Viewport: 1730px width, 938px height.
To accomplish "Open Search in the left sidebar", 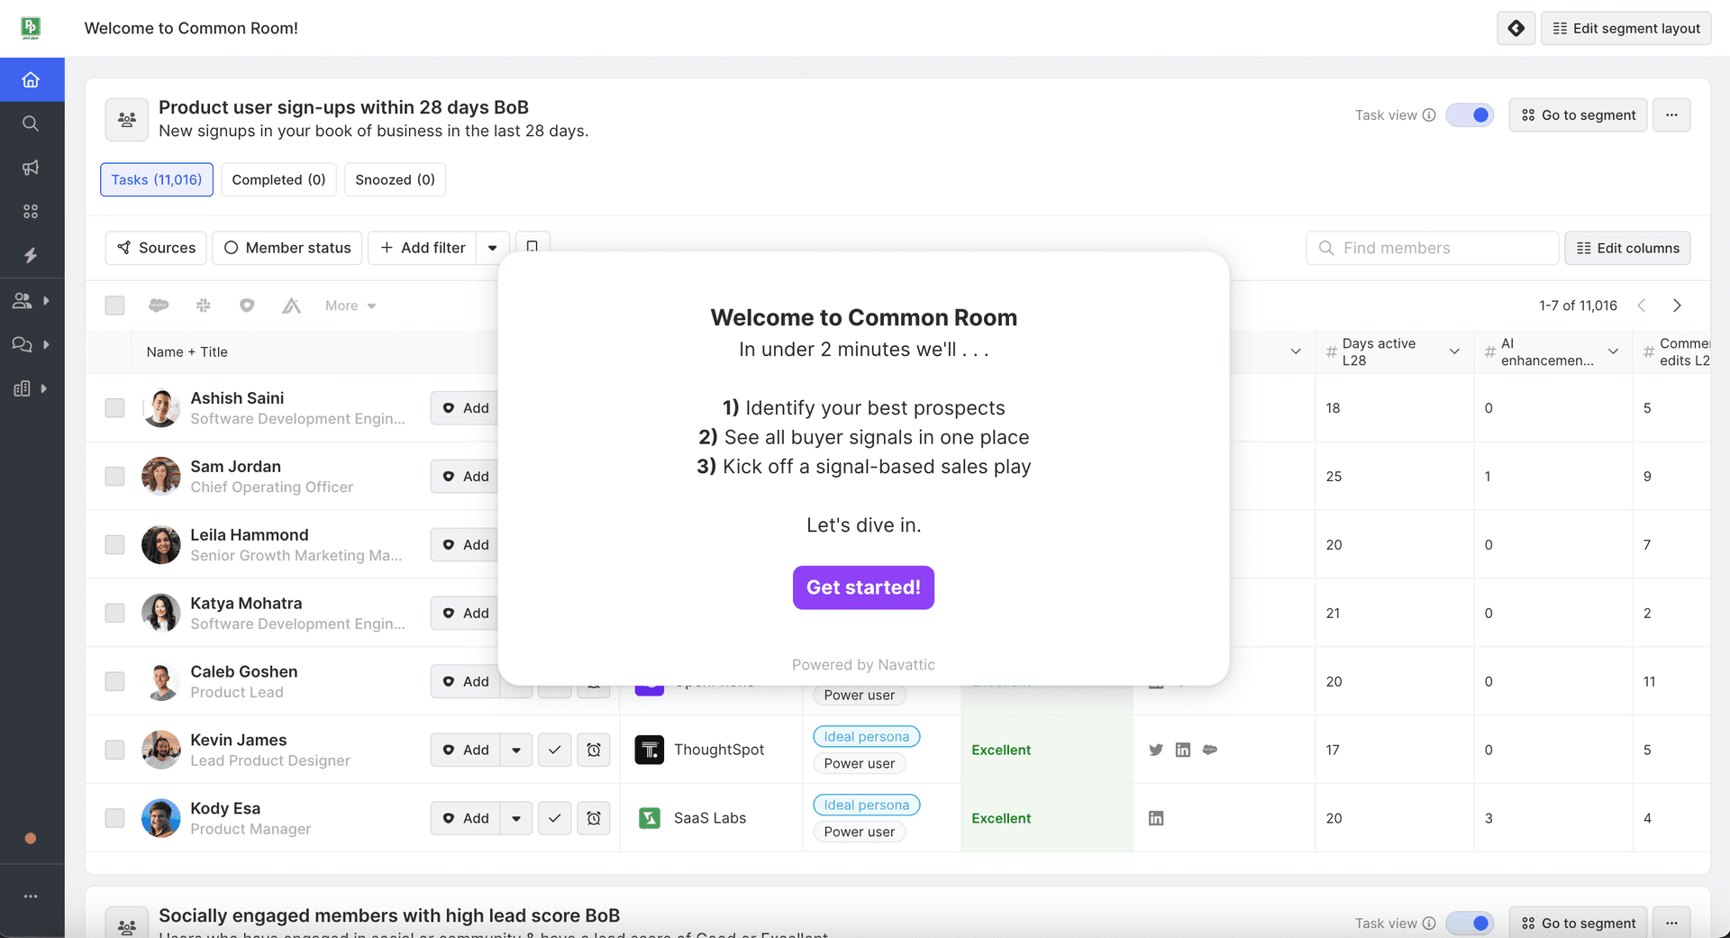I will (32, 123).
